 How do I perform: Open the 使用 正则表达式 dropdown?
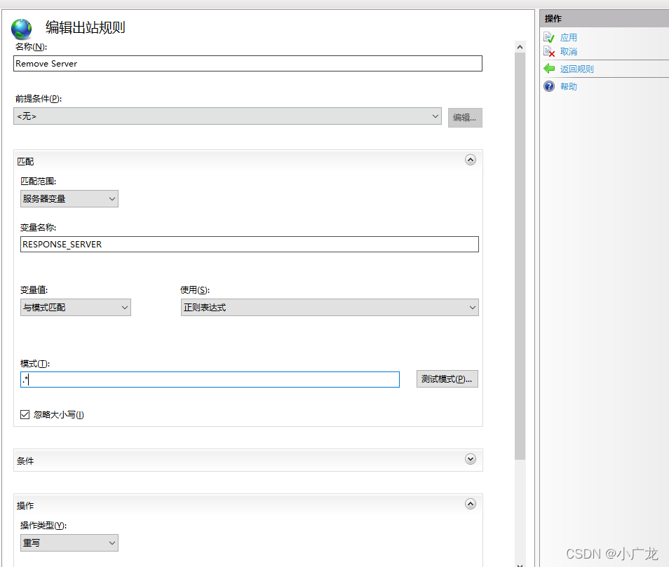click(x=330, y=308)
